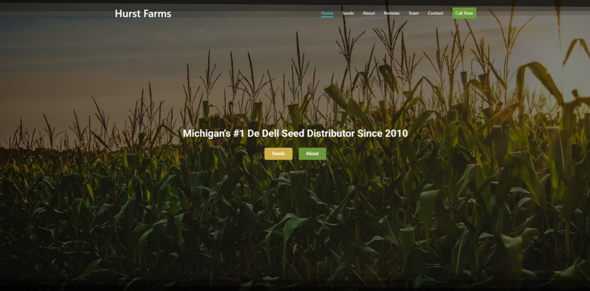Open the Contact page link
Viewport: 590px width, 291px height.
pyautogui.click(x=436, y=13)
